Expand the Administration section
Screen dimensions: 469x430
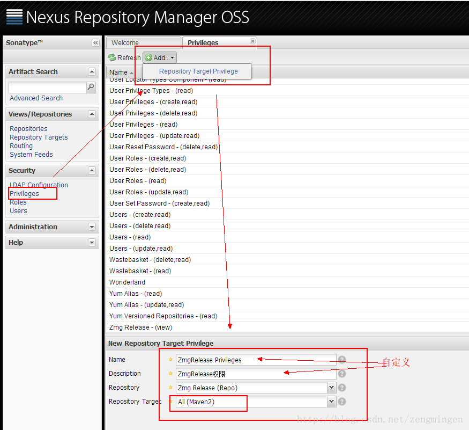pyautogui.click(x=92, y=227)
